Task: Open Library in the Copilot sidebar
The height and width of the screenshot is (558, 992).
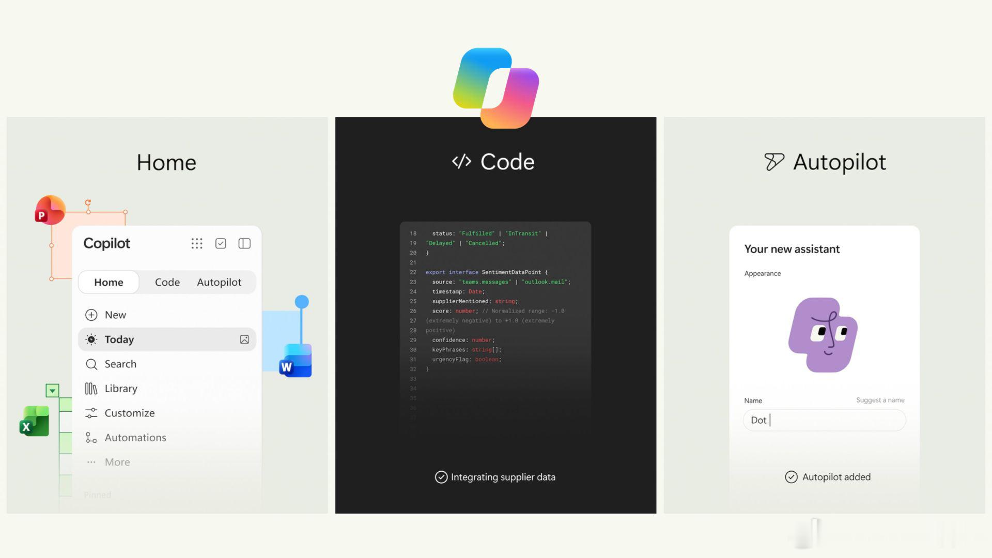Action: point(167,389)
